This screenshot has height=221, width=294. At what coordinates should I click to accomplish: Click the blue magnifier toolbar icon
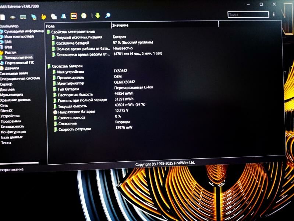tap(107, 15)
